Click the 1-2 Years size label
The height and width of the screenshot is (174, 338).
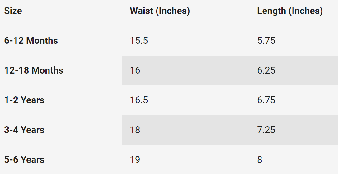coord(24,100)
